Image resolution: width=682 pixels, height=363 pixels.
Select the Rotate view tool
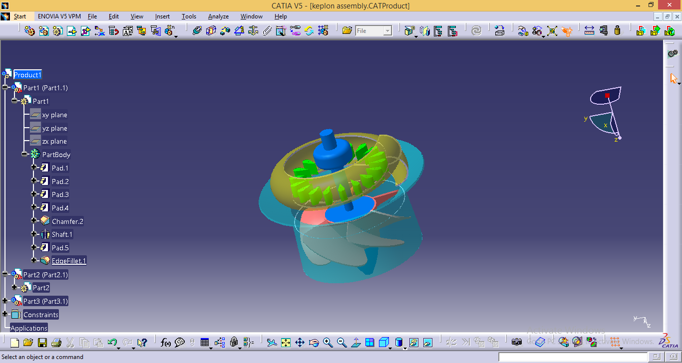[314, 342]
